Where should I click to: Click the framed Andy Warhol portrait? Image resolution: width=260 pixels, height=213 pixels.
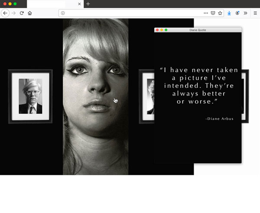point(30,96)
